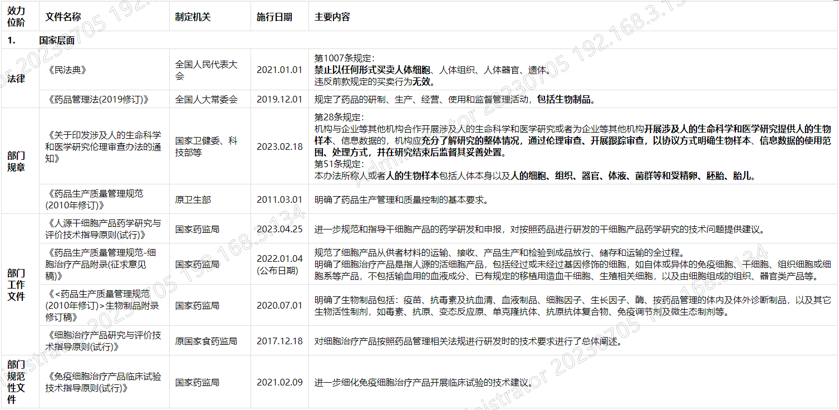Select the date 2021.01.01 for 民法典
The image size is (839, 410).
[x=278, y=69]
